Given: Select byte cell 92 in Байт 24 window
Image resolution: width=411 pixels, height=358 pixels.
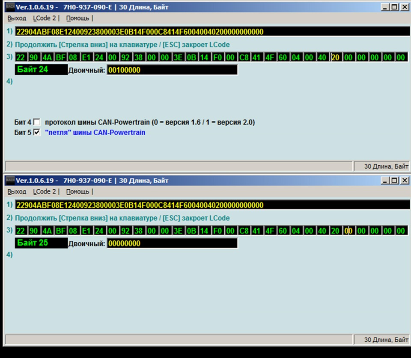Looking at the screenshot, I should coord(126,57).
